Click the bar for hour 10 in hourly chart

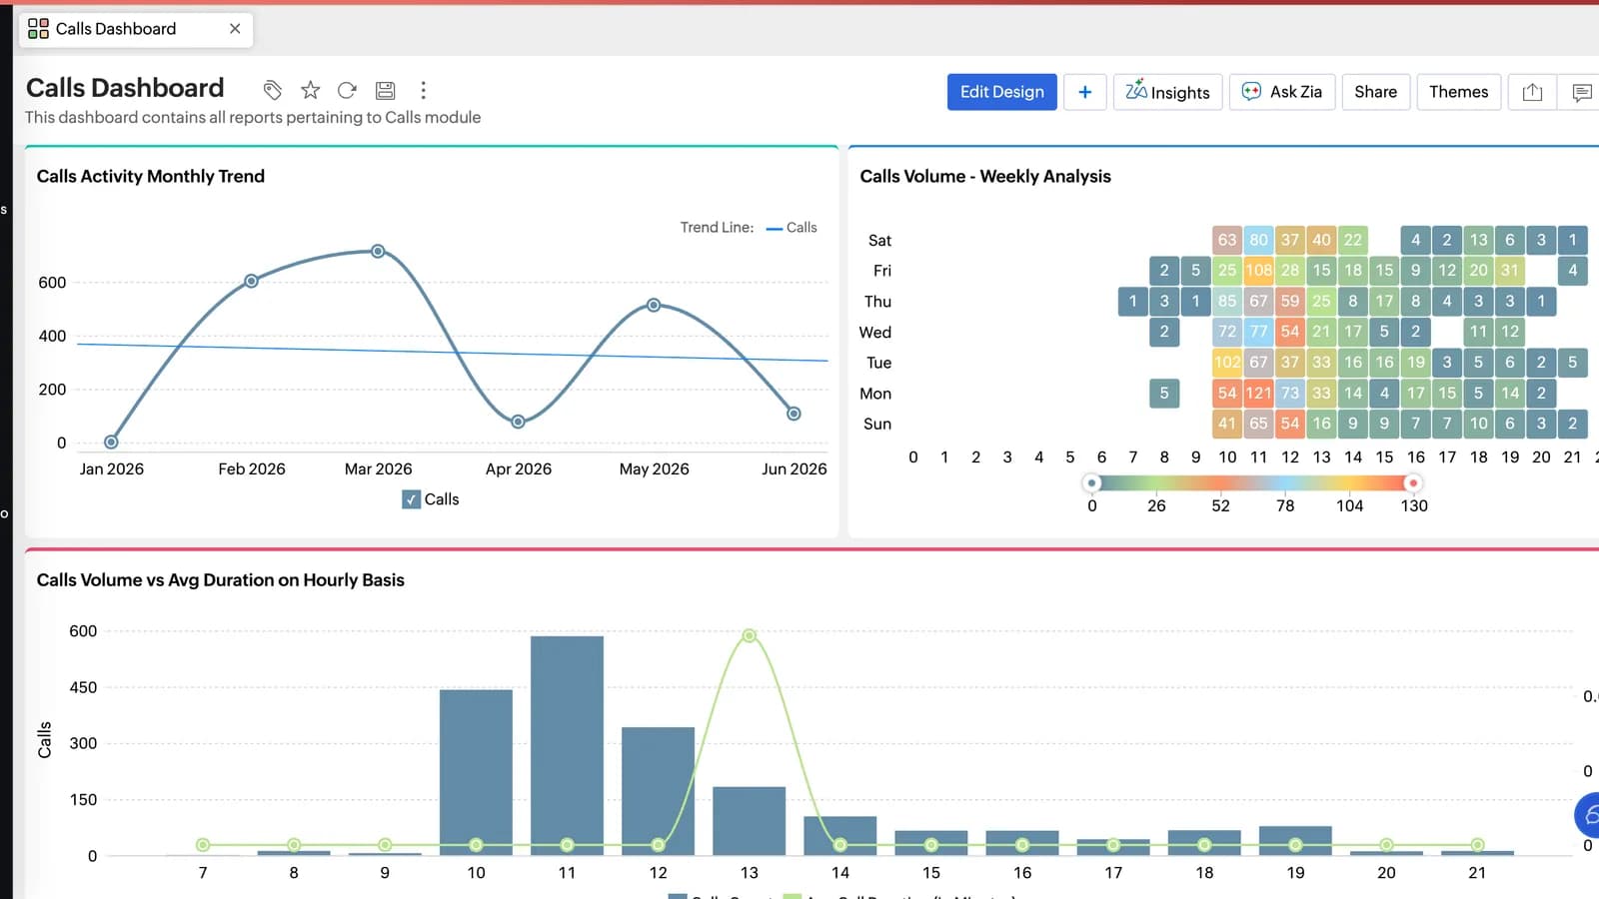(476, 772)
